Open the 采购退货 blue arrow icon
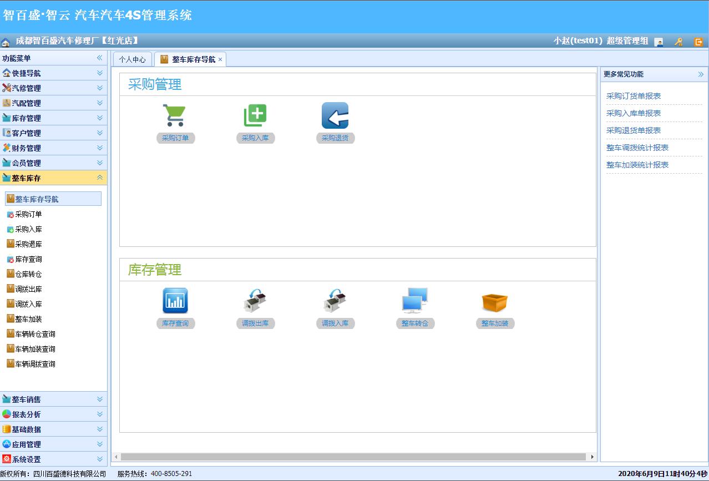 [x=335, y=115]
